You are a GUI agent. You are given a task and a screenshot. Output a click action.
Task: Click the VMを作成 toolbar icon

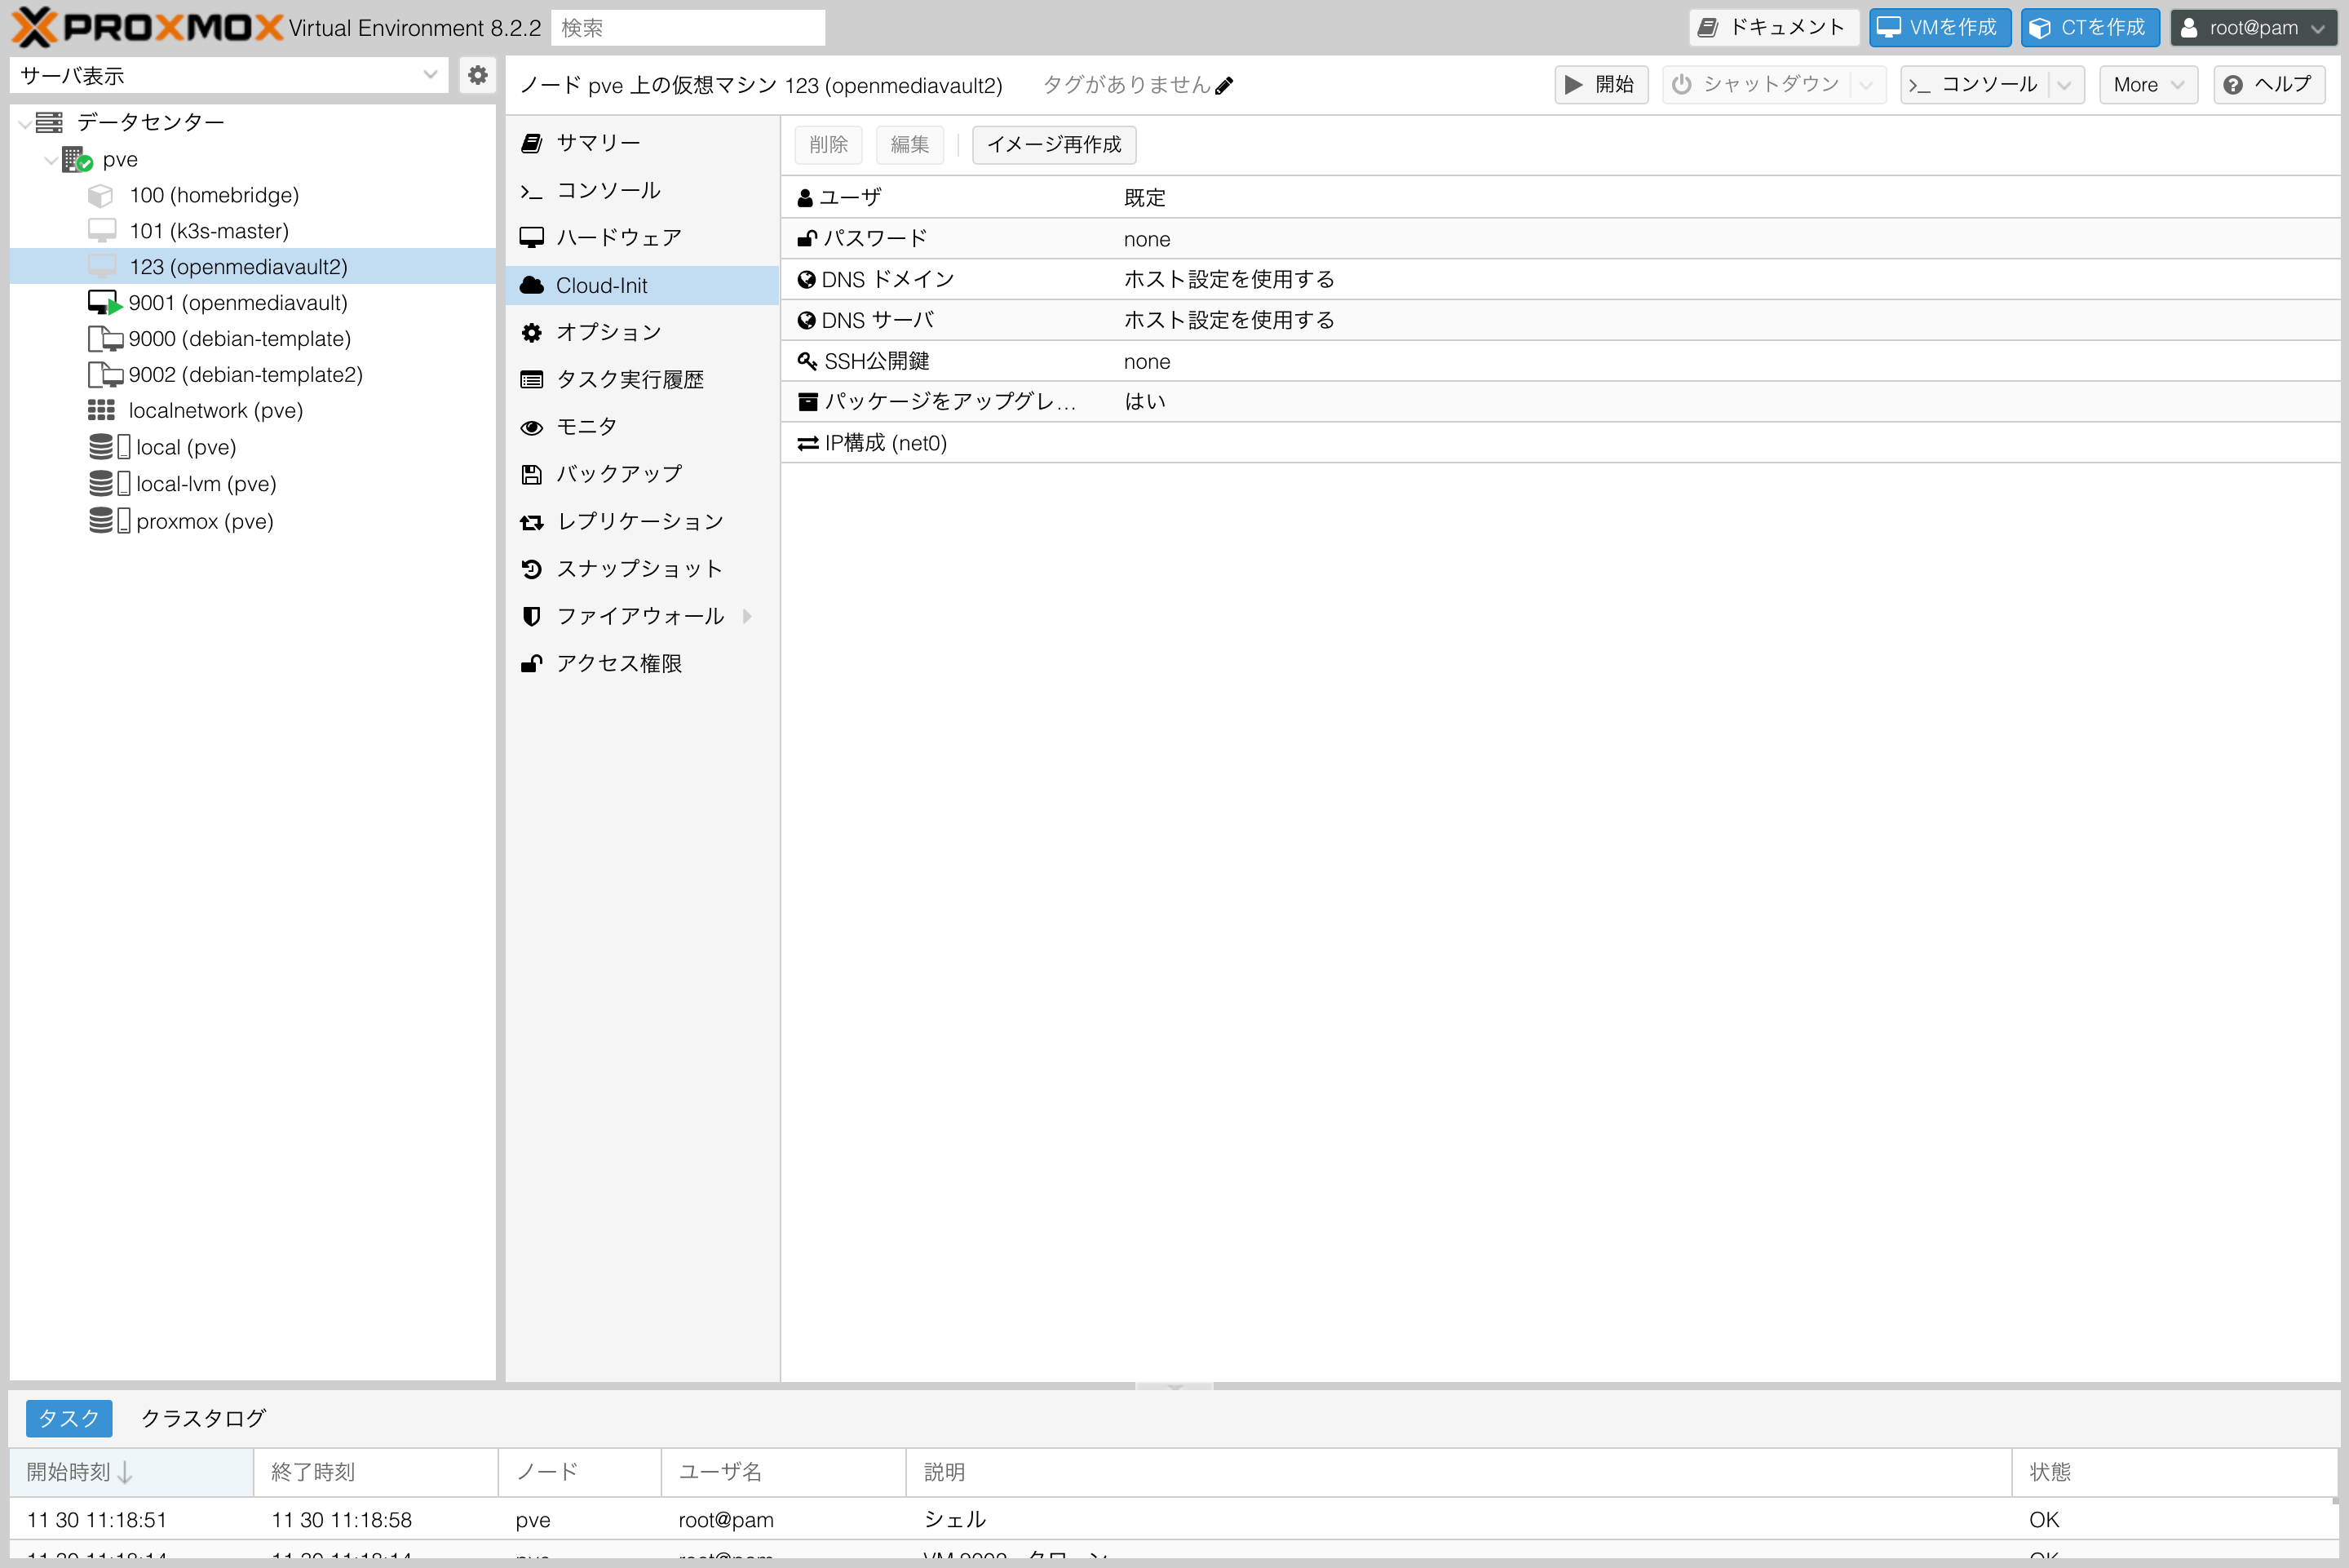(1937, 27)
